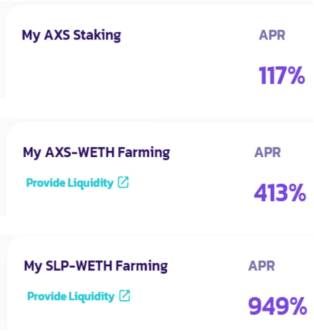Click the percent sign in the 949% value
This screenshot has width=314, height=331.
298,306
